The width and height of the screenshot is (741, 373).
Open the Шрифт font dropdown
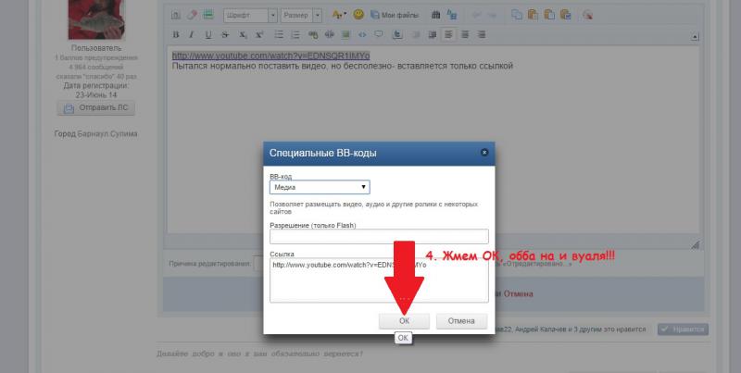tap(250, 15)
